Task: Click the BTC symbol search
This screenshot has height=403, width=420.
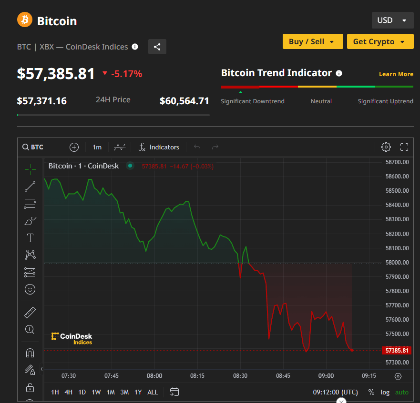Action: (33, 147)
